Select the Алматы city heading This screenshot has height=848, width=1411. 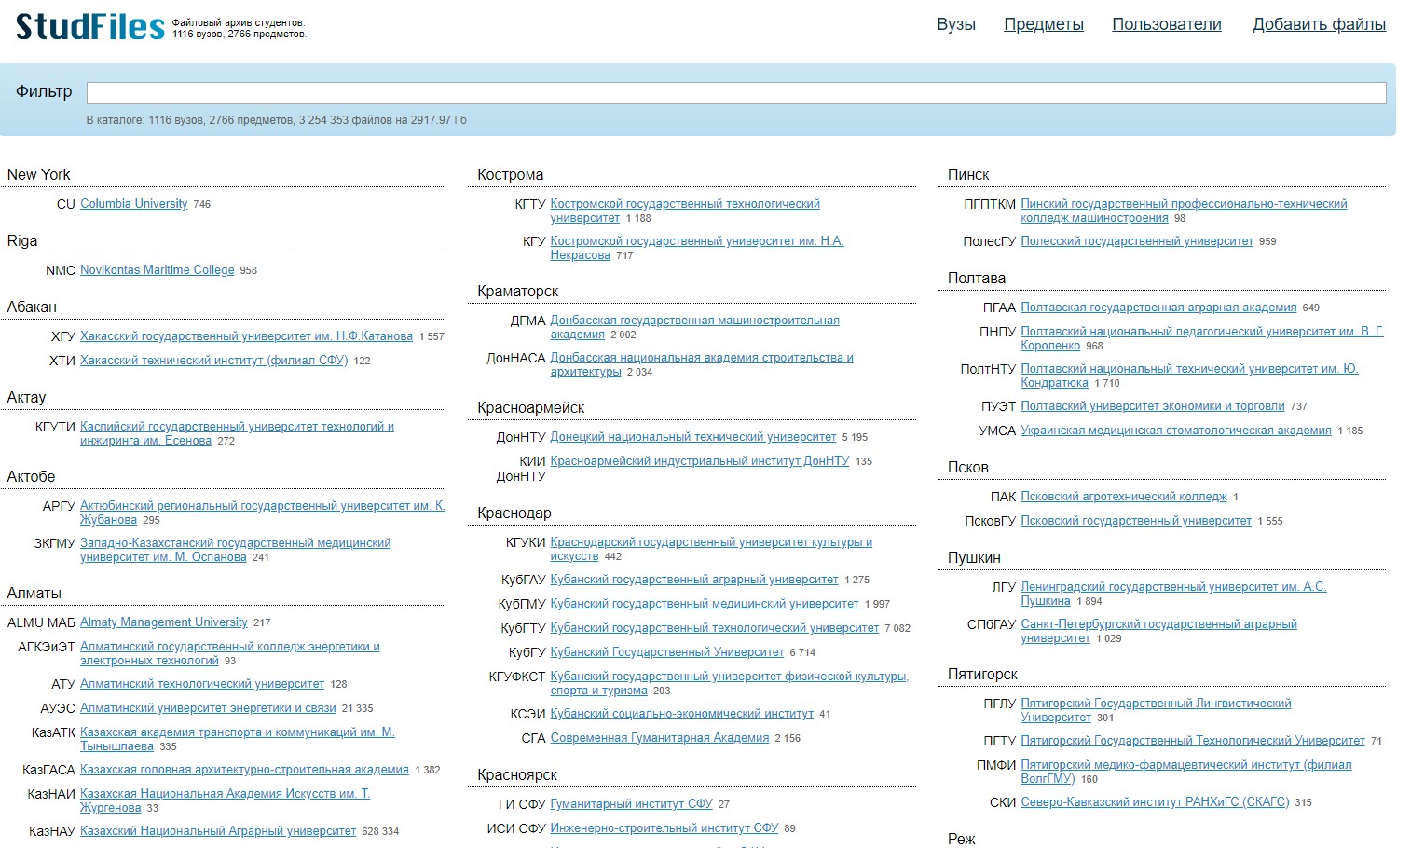pos(34,594)
